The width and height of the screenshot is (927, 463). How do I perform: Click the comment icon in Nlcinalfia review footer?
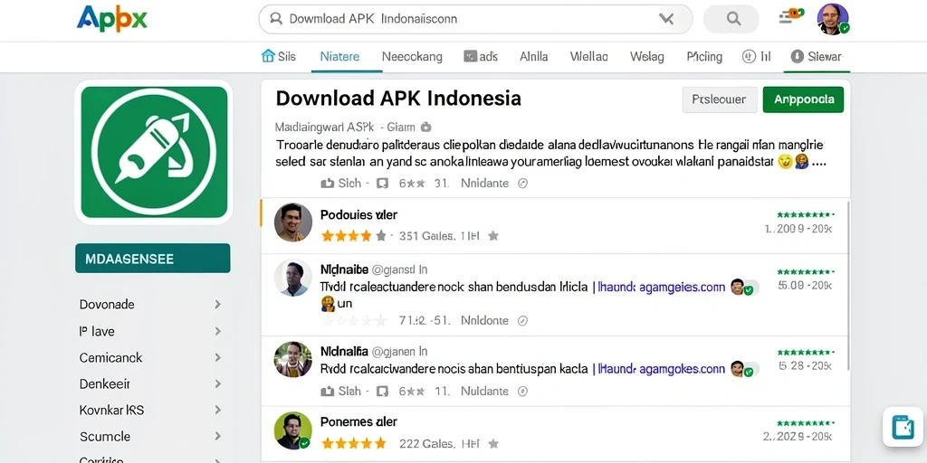382,392
